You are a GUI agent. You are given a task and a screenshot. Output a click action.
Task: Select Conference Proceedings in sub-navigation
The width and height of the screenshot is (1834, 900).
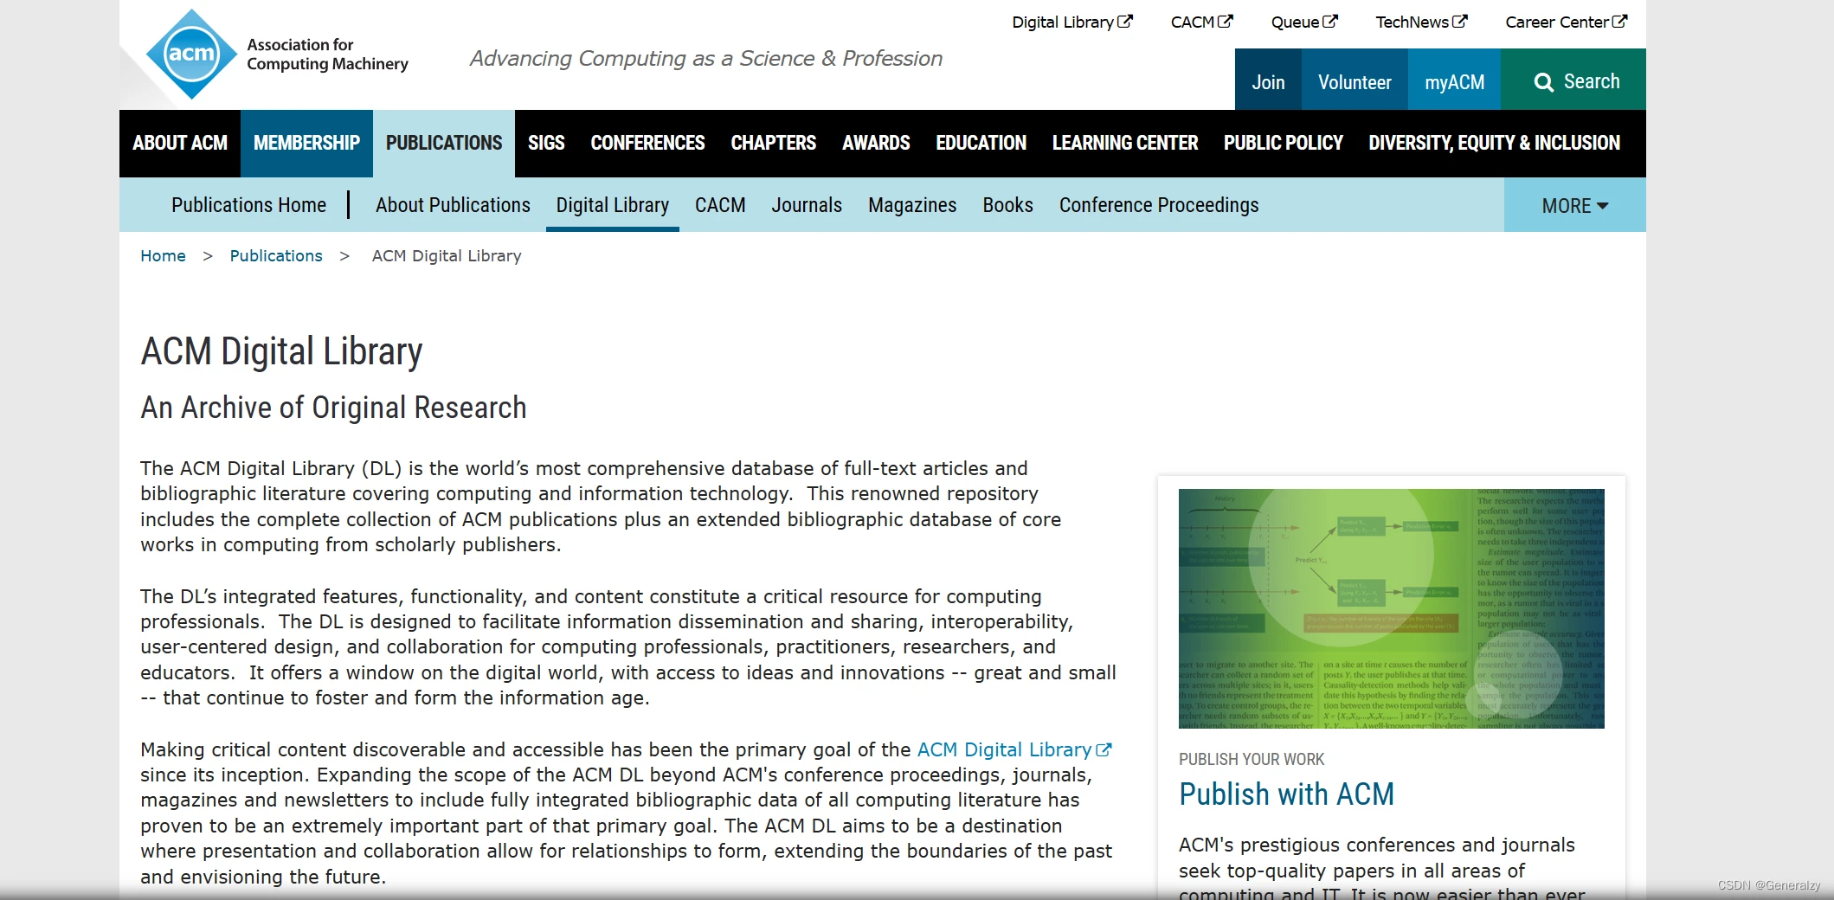[1159, 205]
